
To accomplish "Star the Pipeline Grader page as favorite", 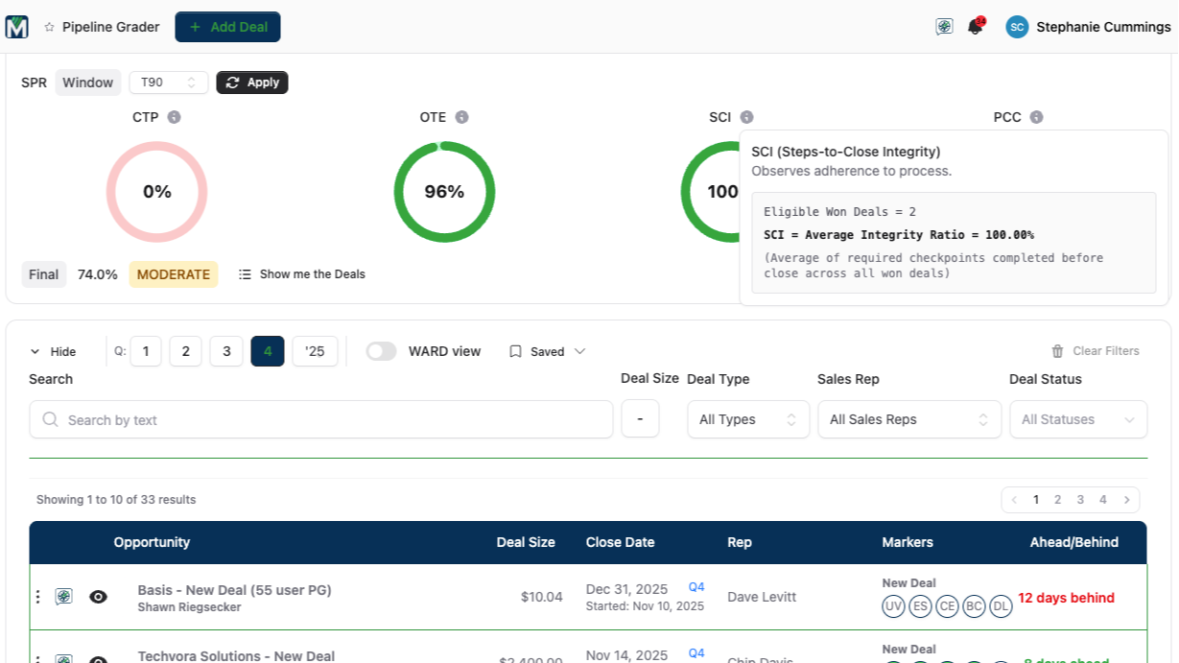I will [x=49, y=27].
